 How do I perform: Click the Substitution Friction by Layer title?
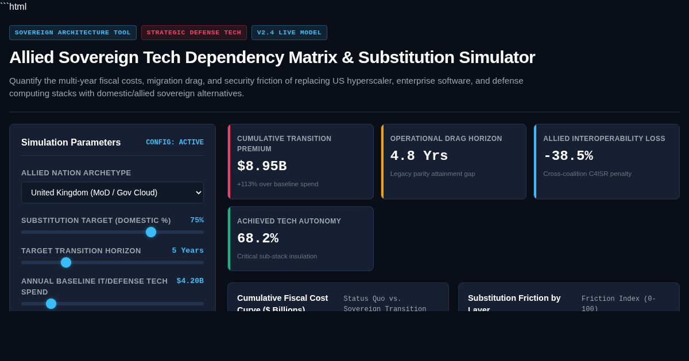514,302
